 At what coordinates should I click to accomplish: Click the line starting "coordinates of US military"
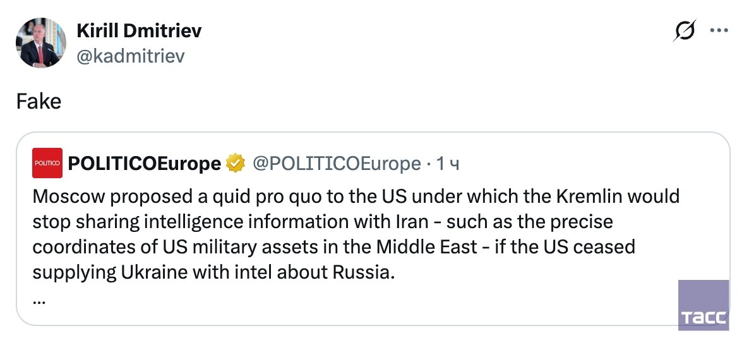[333, 247]
